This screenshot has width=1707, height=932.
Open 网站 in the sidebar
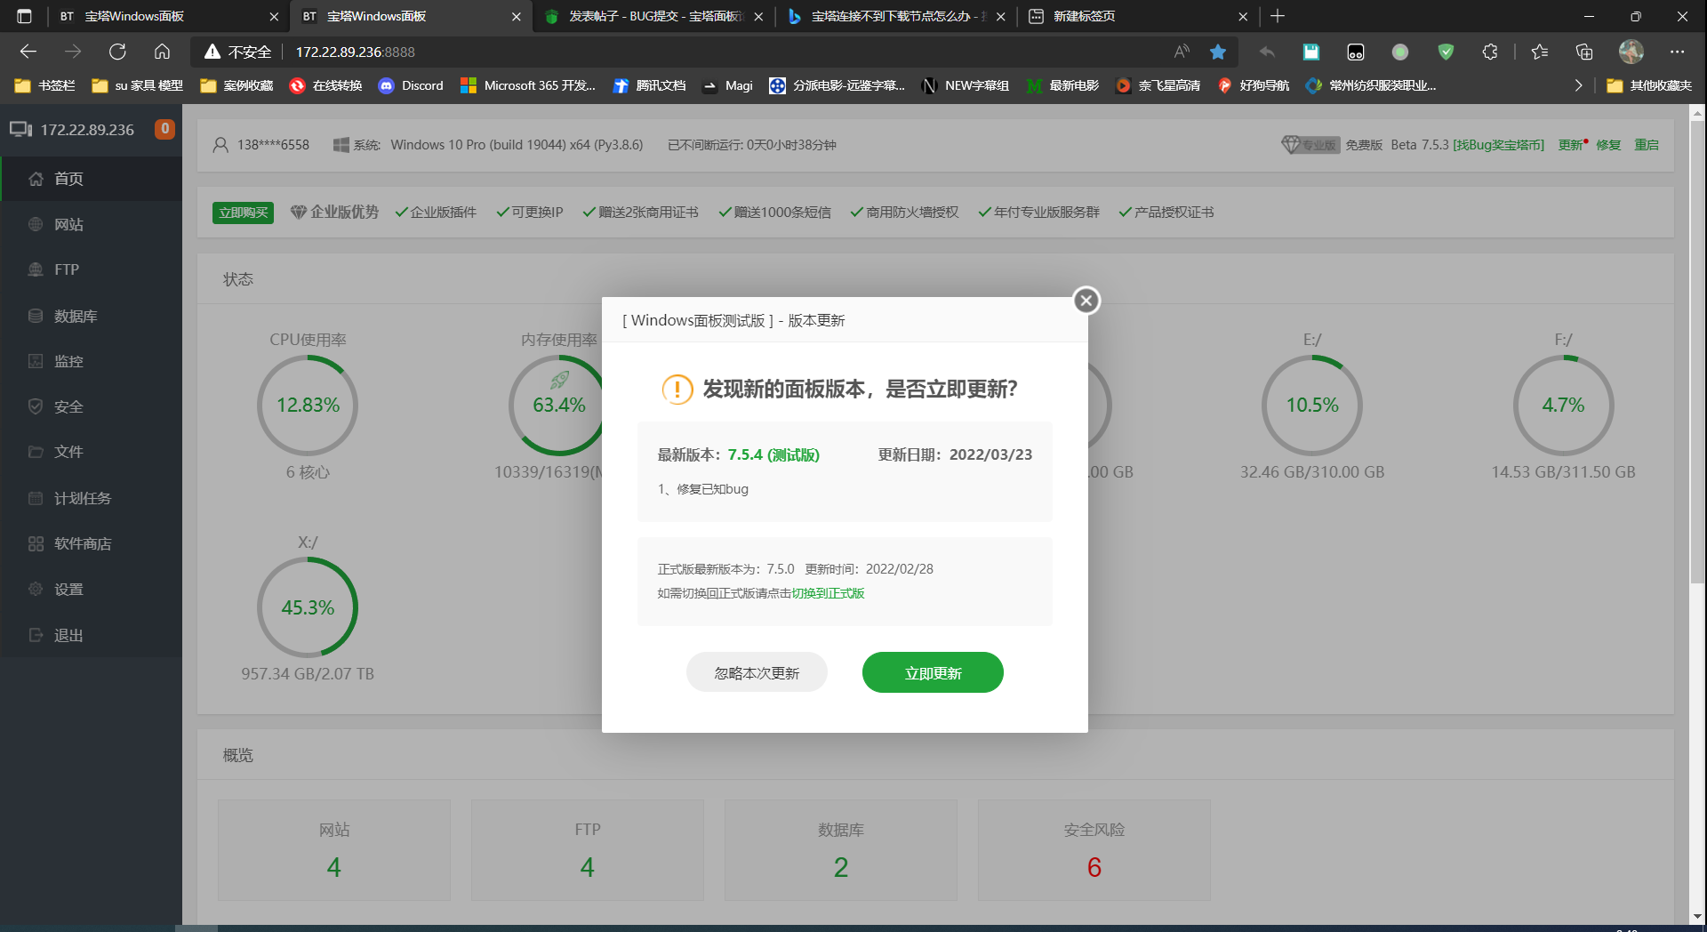(91, 224)
